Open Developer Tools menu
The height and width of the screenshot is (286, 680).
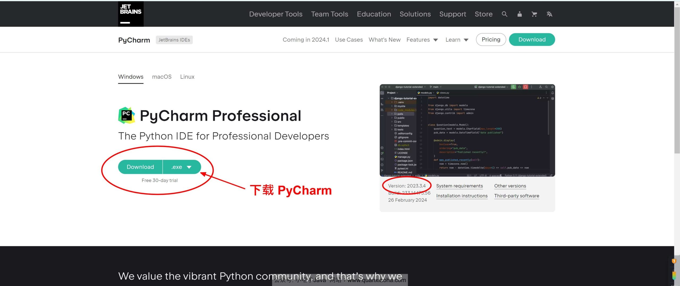pos(276,14)
